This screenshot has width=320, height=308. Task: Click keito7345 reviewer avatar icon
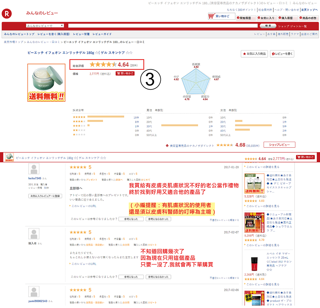(x=34, y=169)
